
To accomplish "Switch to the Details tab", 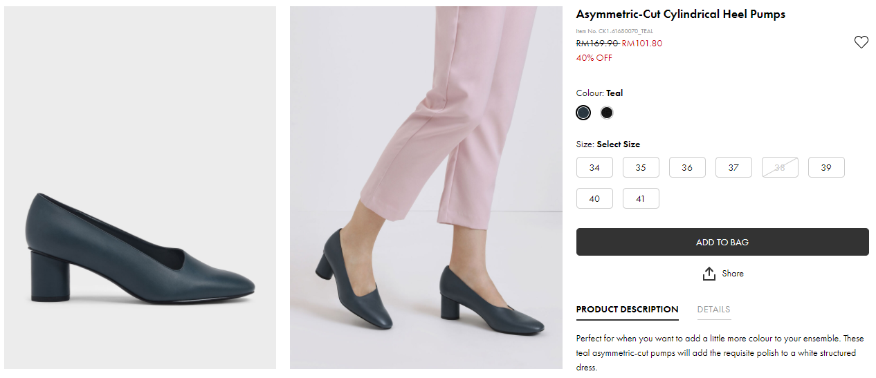I will coord(713,310).
